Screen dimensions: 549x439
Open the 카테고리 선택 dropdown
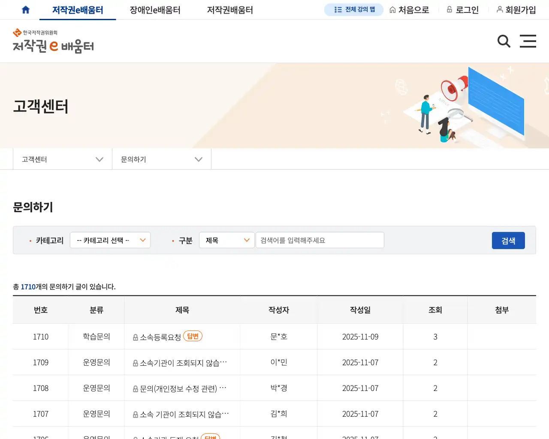click(x=110, y=240)
